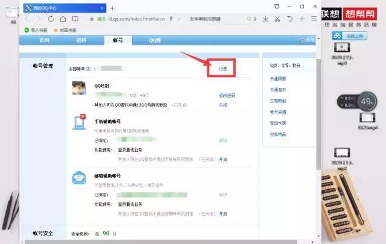Click the horizontal scrollbar at the bottom
The width and height of the screenshot is (386, 244).
click(161, 242)
